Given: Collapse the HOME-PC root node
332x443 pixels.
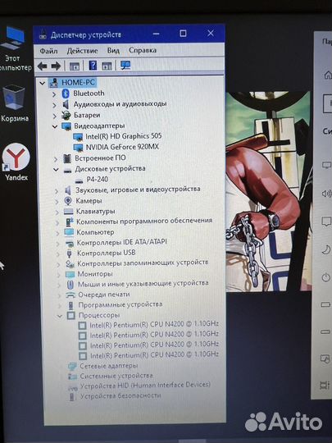Looking at the screenshot, I should pos(43,83).
